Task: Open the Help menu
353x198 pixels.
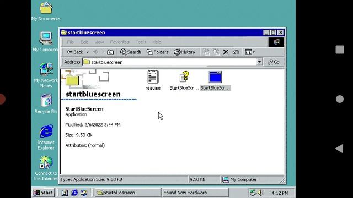Action: (157, 42)
